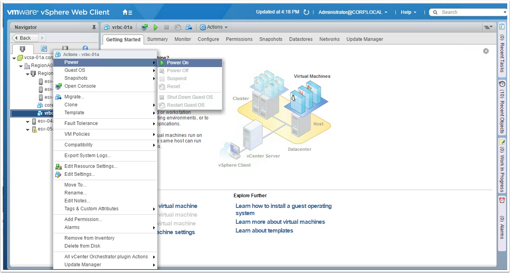Switch to the Monitor tab
This screenshot has width=510, height=273.
pyautogui.click(x=183, y=39)
